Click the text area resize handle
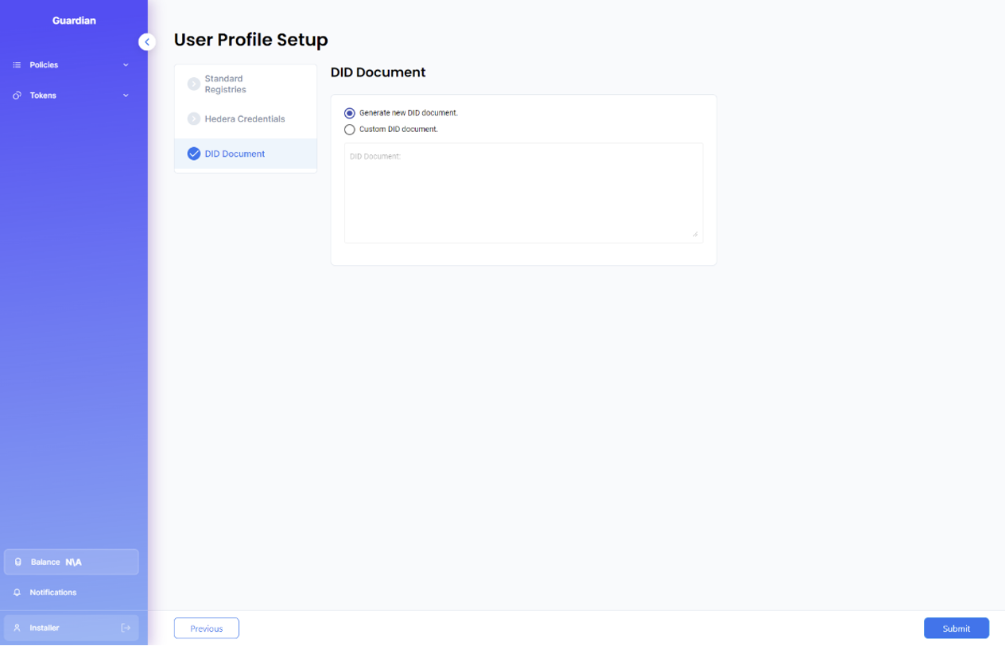1005x646 pixels. click(695, 234)
